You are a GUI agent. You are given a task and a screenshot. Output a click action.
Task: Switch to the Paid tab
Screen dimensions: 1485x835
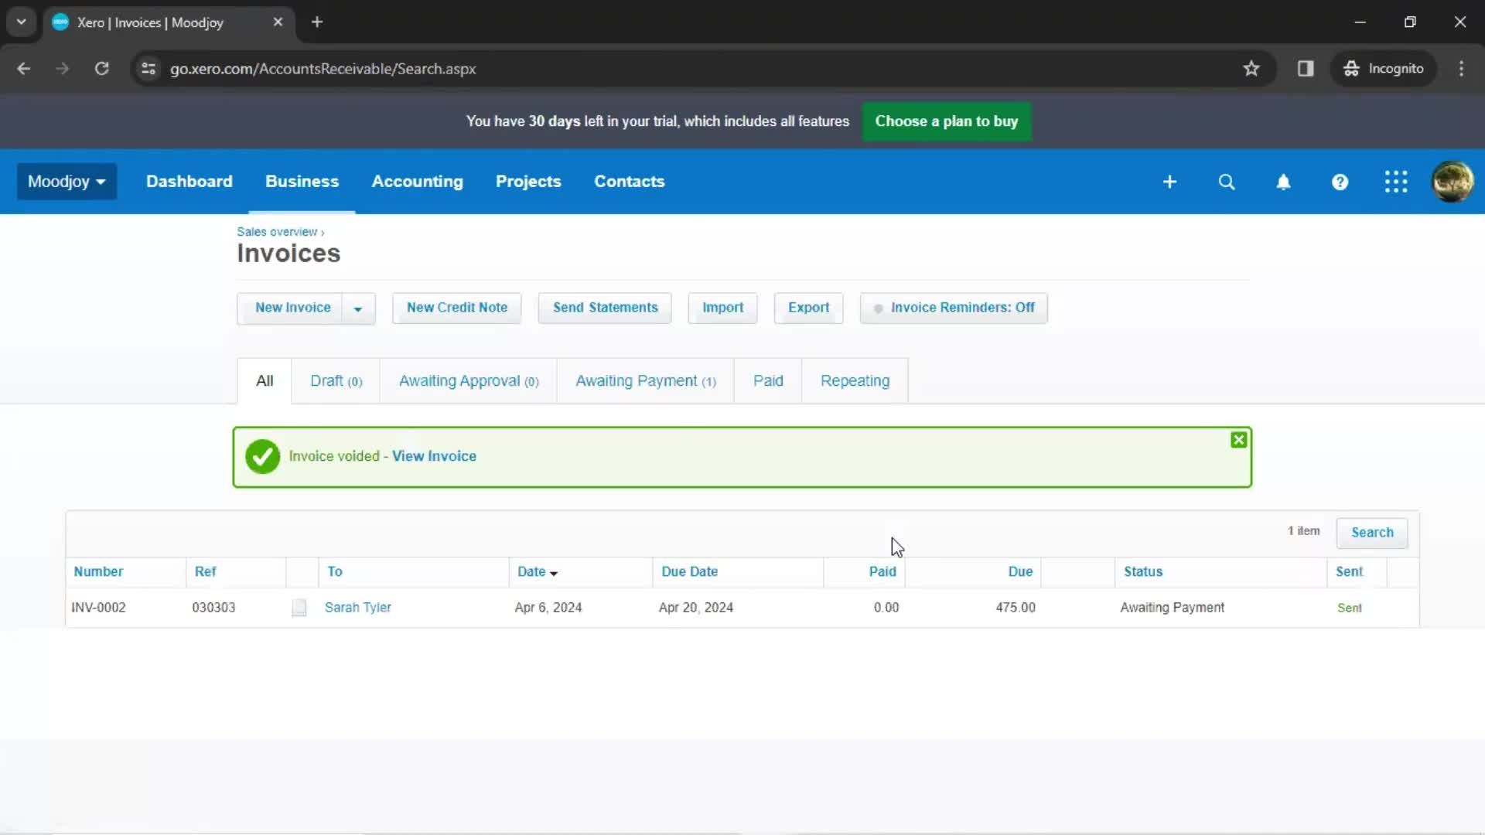pyautogui.click(x=768, y=381)
